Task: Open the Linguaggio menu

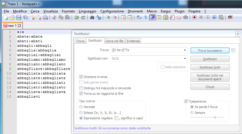Action: coord(87,11)
